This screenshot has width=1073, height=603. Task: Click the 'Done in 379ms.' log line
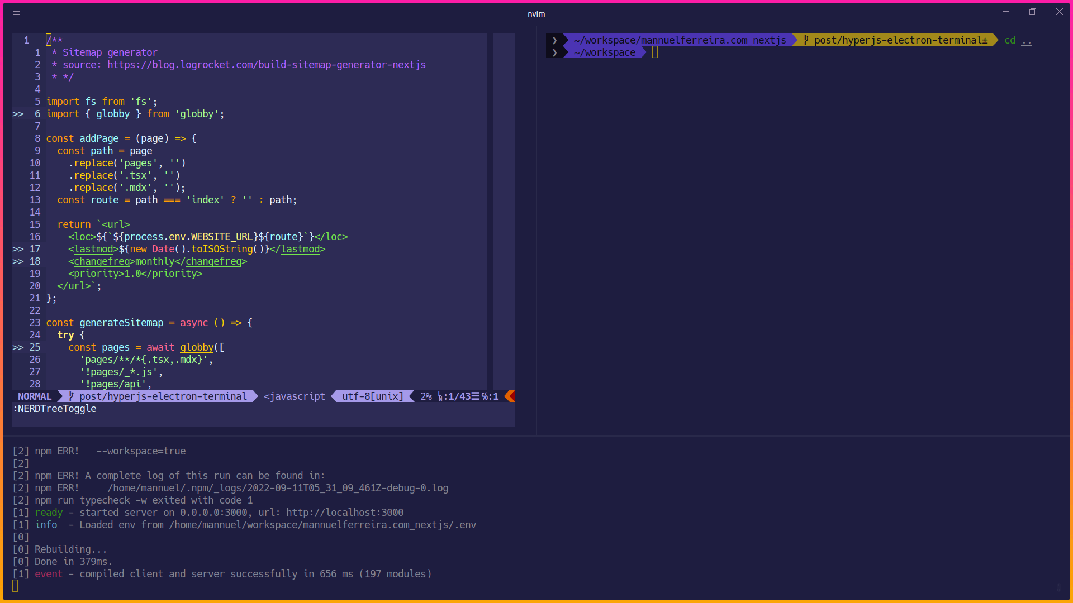pyautogui.click(x=63, y=562)
